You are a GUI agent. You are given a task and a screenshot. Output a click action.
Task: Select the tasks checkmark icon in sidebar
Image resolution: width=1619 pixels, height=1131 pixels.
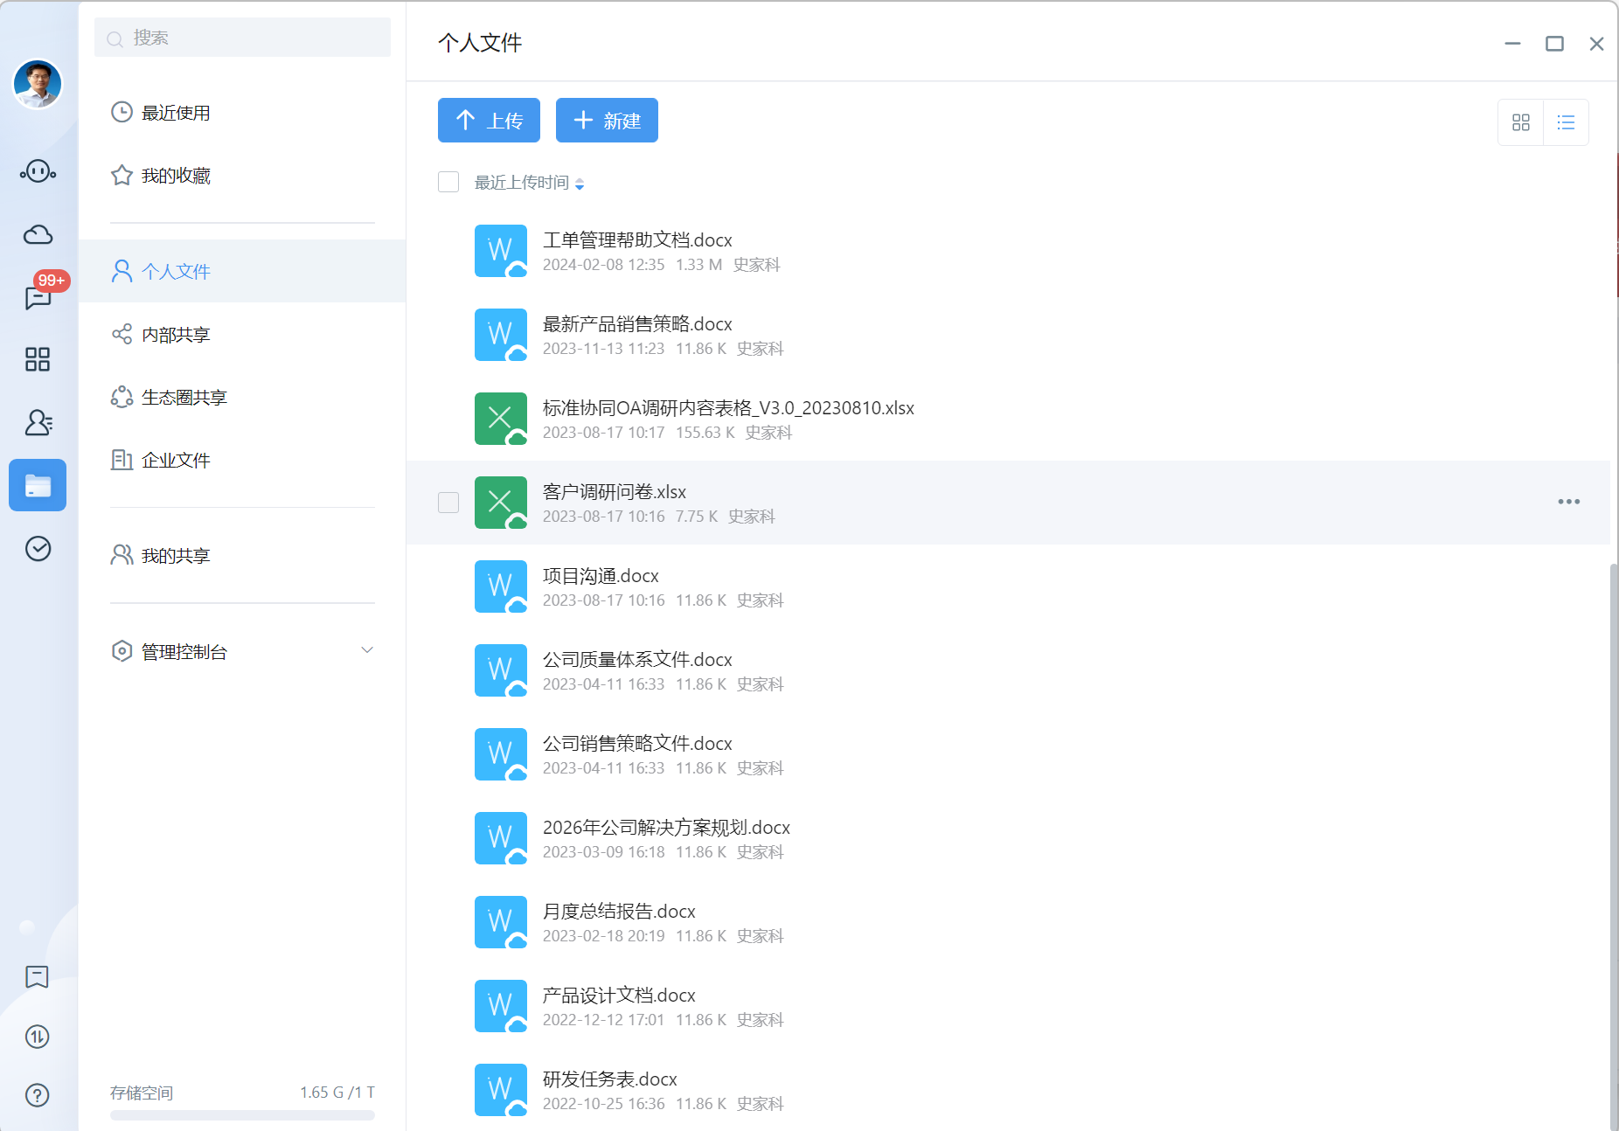click(x=37, y=549)
